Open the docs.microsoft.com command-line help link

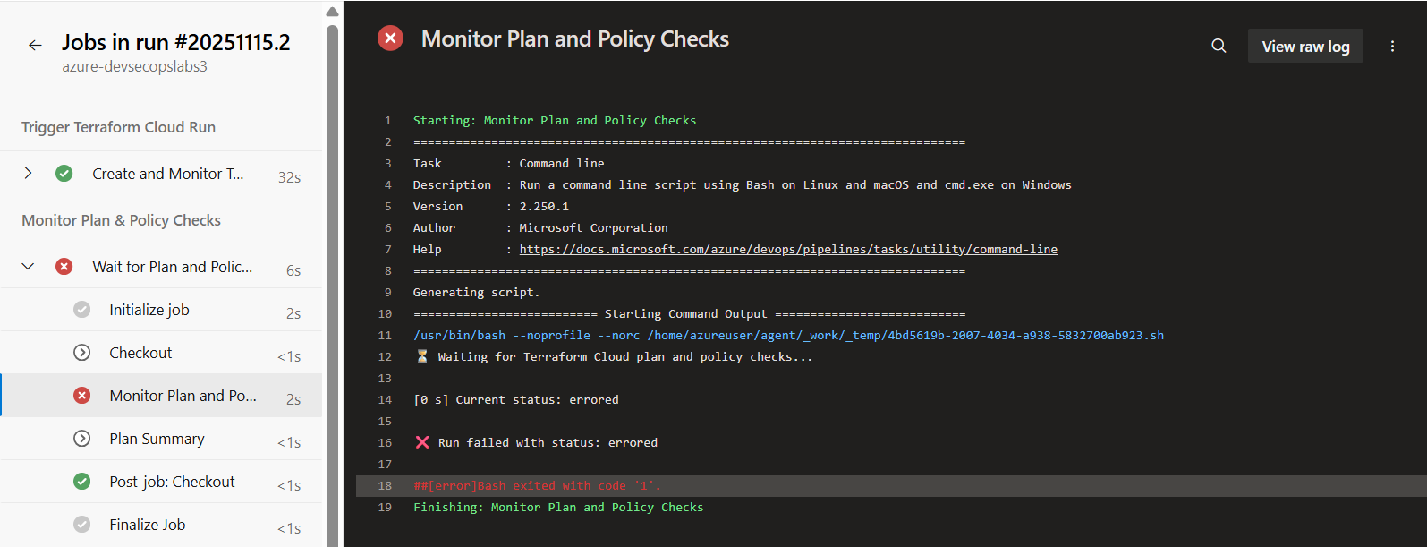pyautogui.click(x=787, y=250)
